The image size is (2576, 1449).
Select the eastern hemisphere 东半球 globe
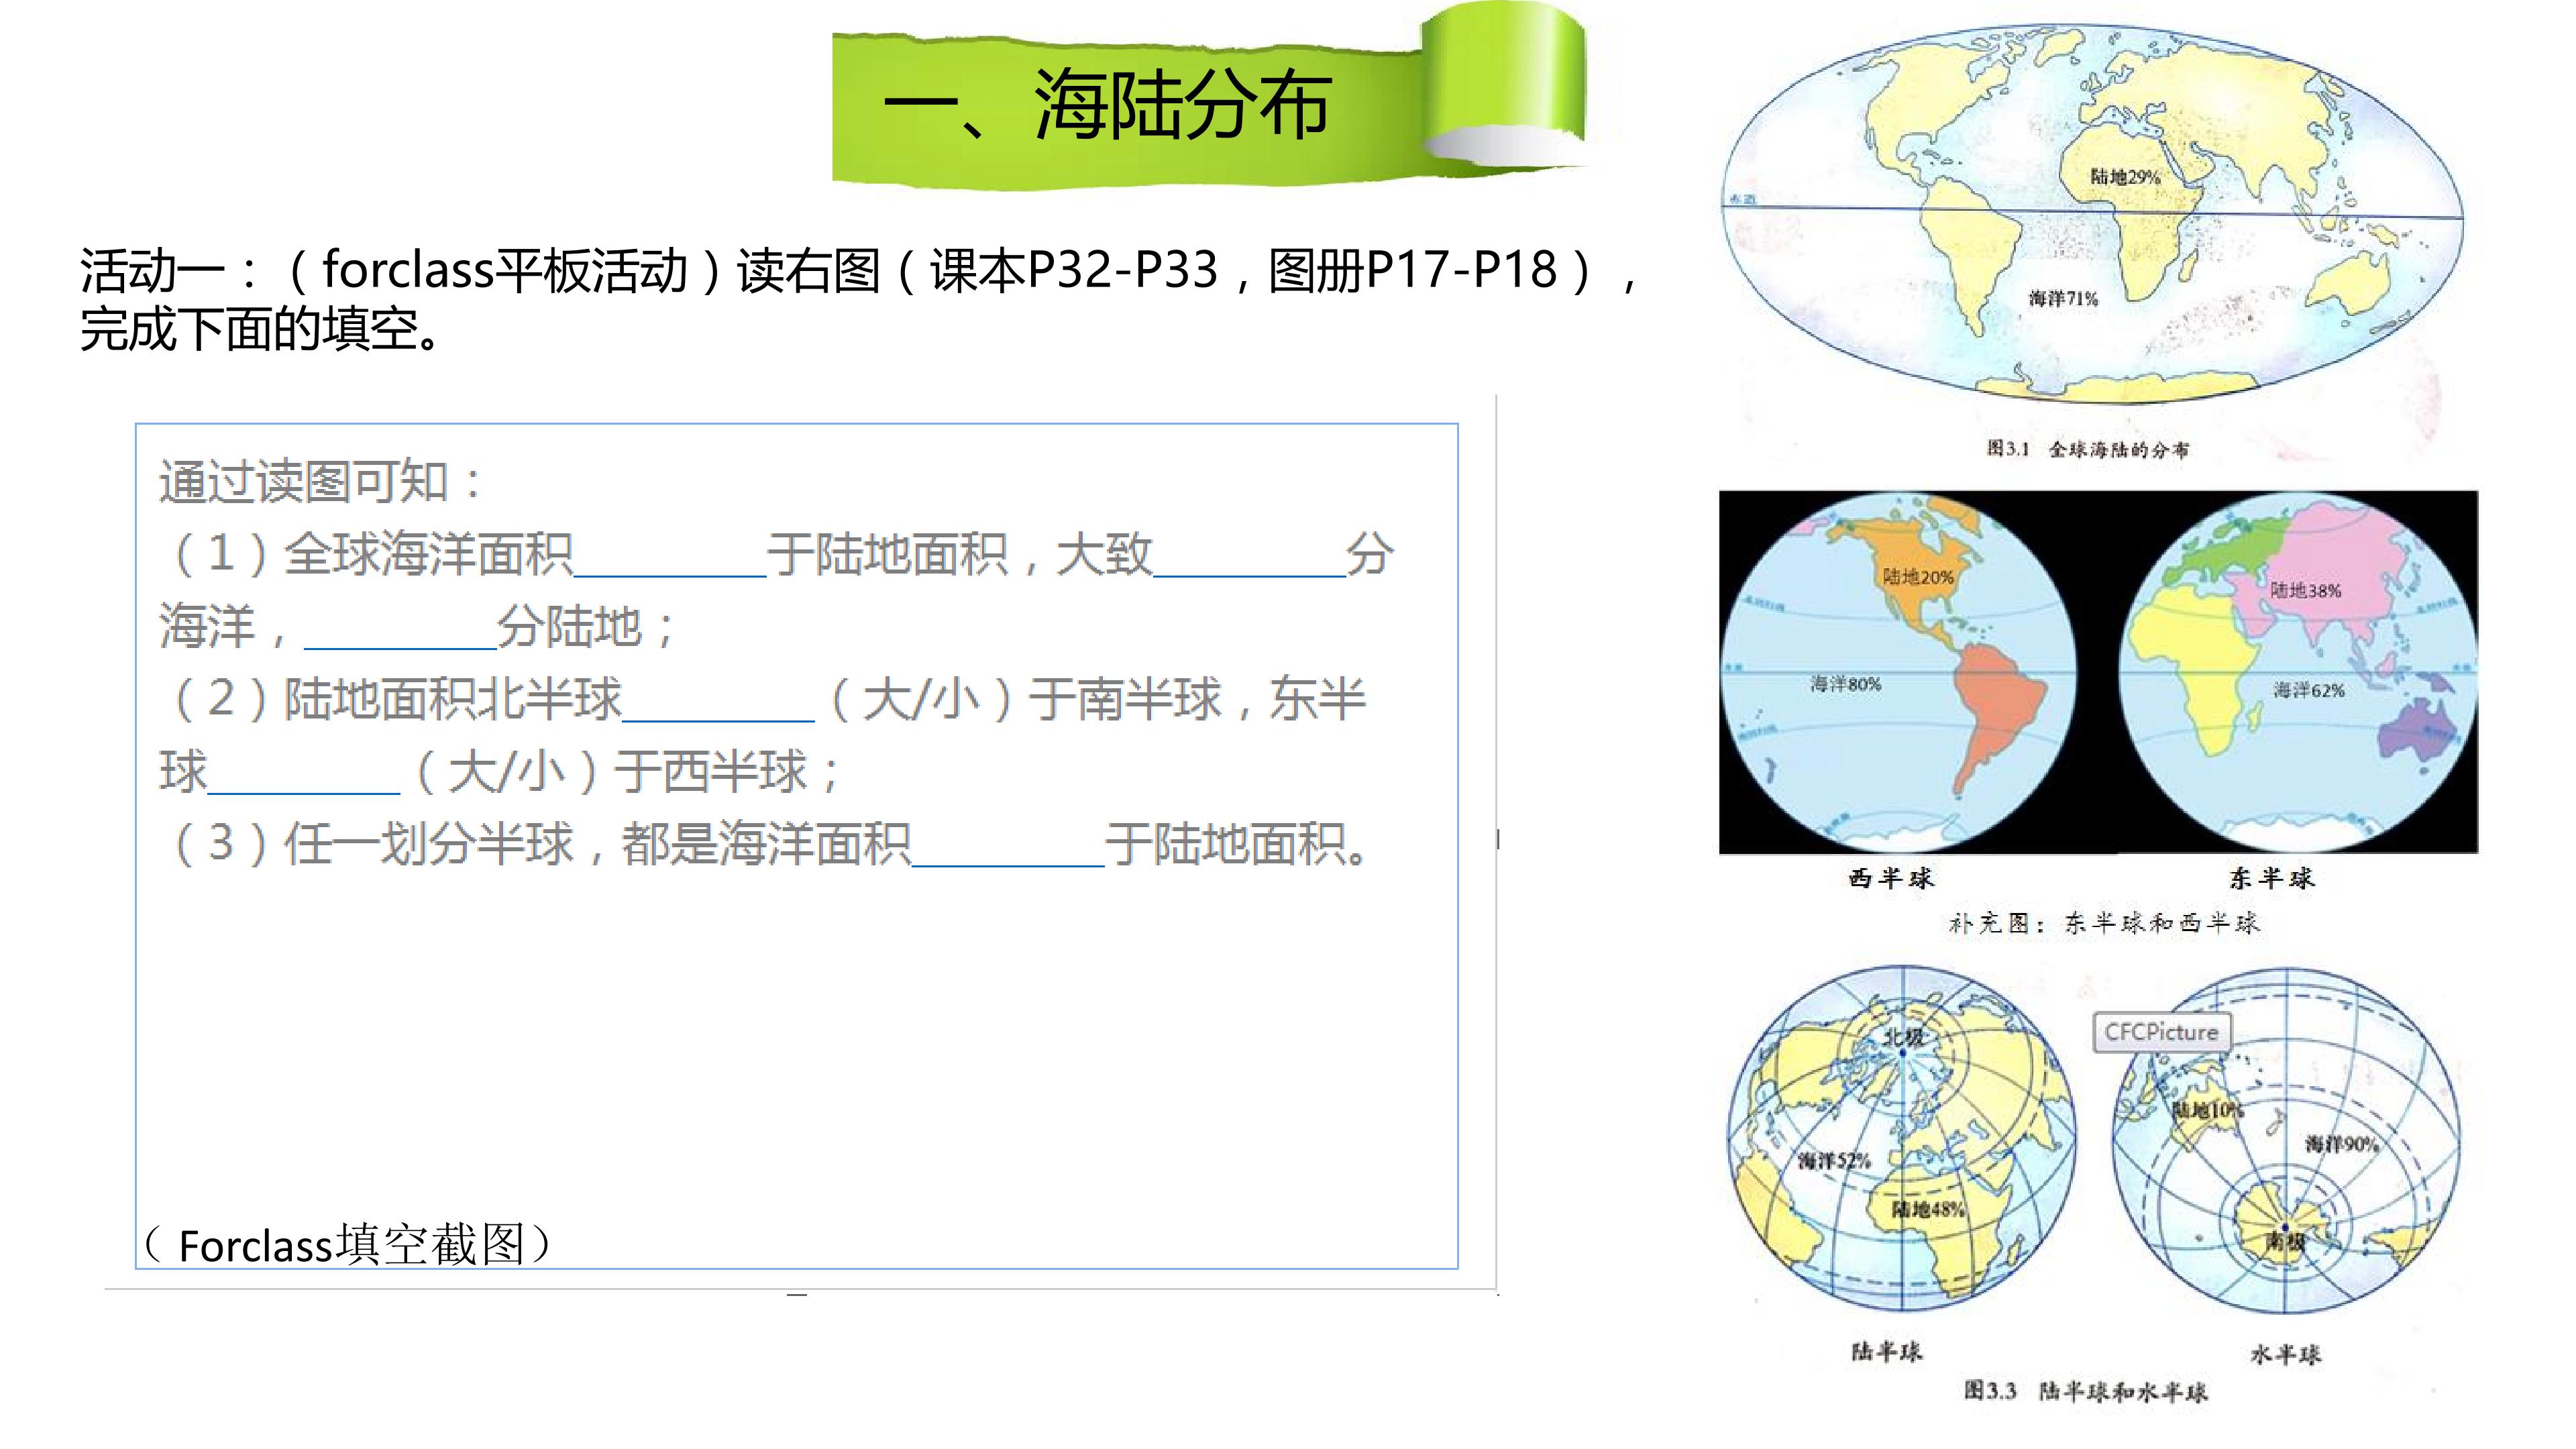click(2298, 672)
